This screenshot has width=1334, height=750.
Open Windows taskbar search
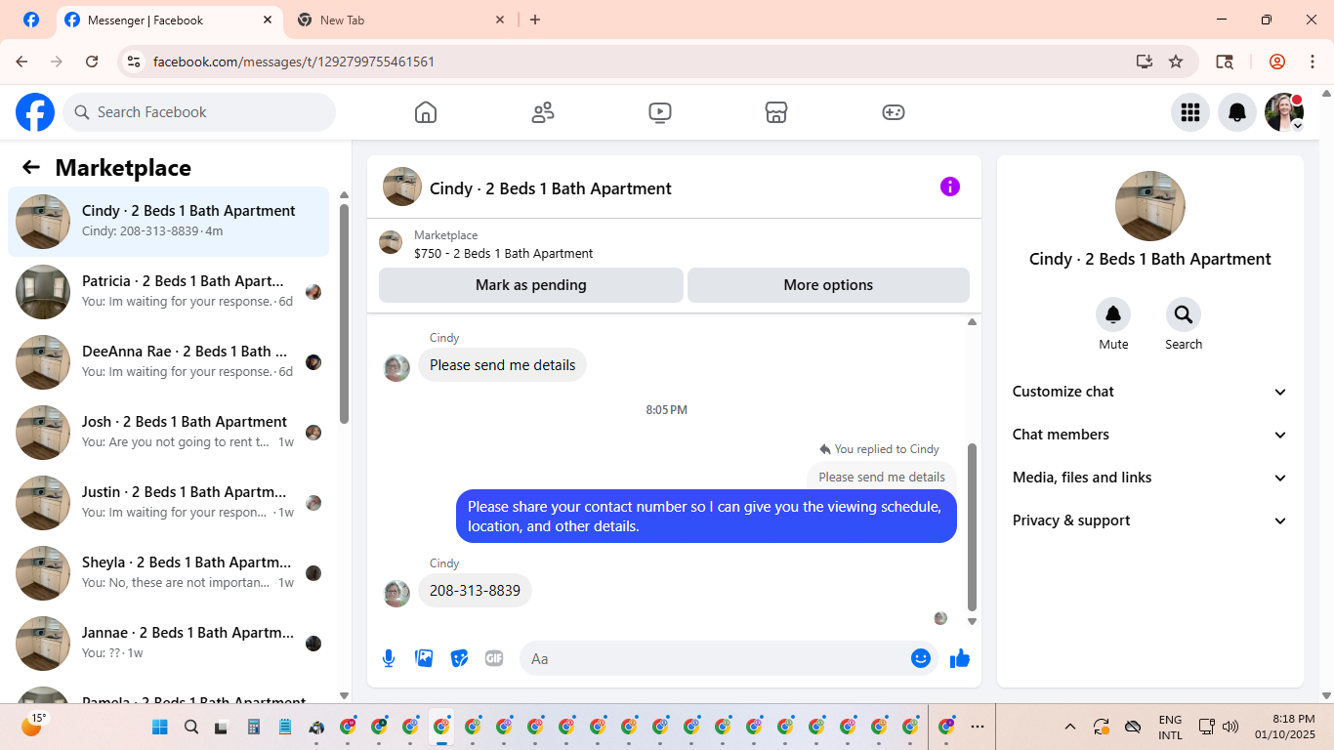tap(191, 727)
